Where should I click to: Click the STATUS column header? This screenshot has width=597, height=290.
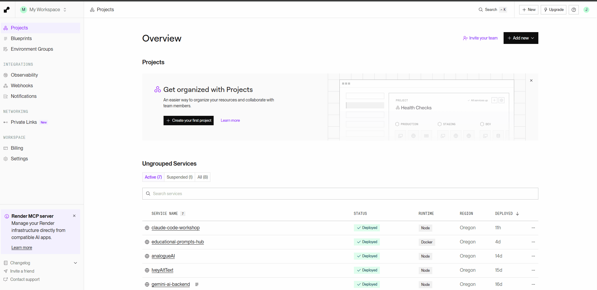click(x=360, y=214)
